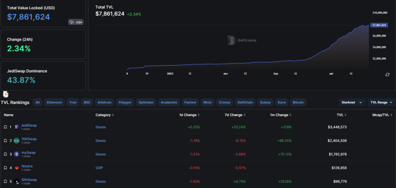Open the SithSwap protocol link
The width and height of the screenshot is (396, 188).
click(29, 180)
